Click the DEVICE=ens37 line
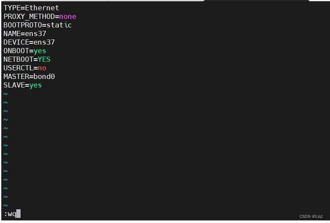The width and height of the screenshot is (330, 223). coord(29,42)
